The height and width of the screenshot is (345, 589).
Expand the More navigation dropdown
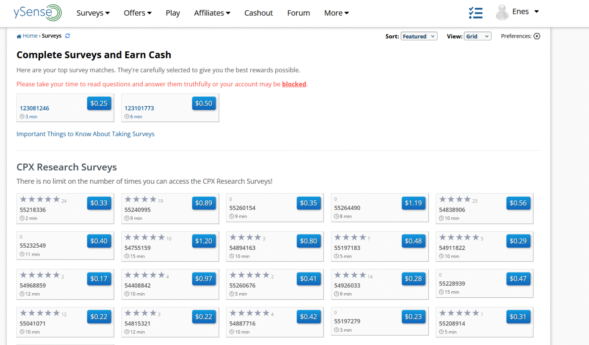pyautogui.click(x=336, y=13)
